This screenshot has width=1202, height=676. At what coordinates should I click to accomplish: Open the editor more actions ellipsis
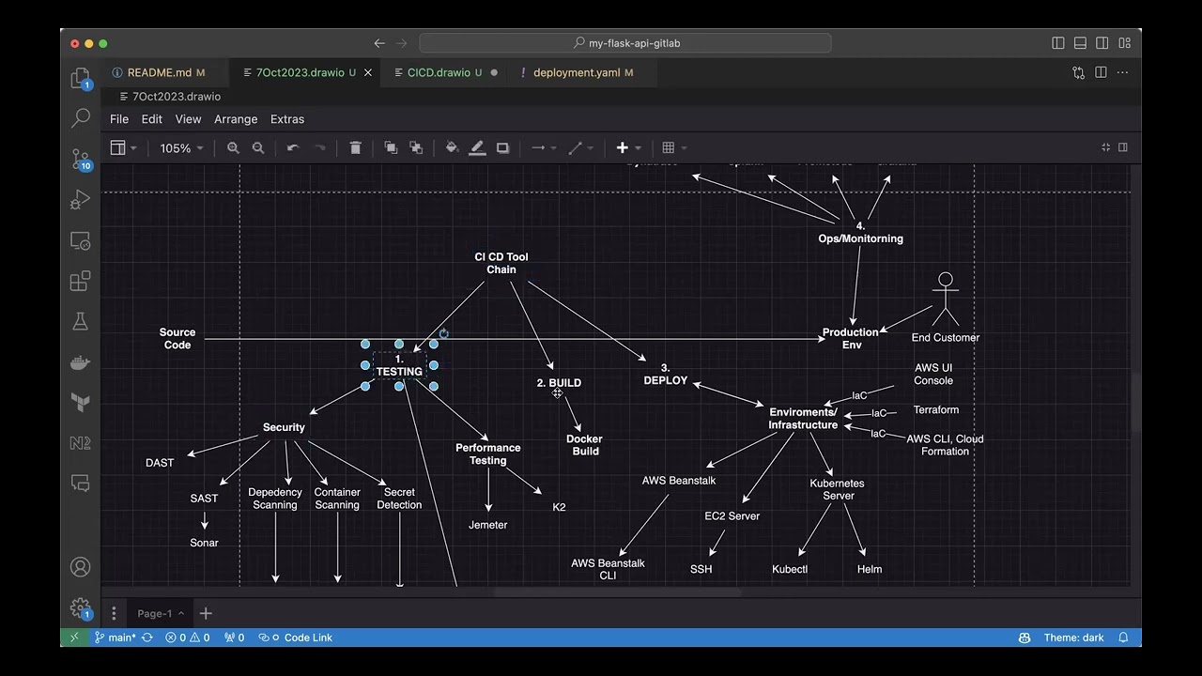click(1123, 72)
